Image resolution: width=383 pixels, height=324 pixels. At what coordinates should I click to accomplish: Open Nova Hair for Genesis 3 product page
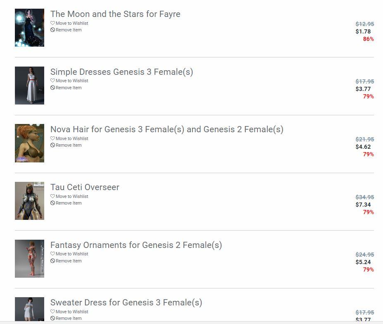pos(167,129)
